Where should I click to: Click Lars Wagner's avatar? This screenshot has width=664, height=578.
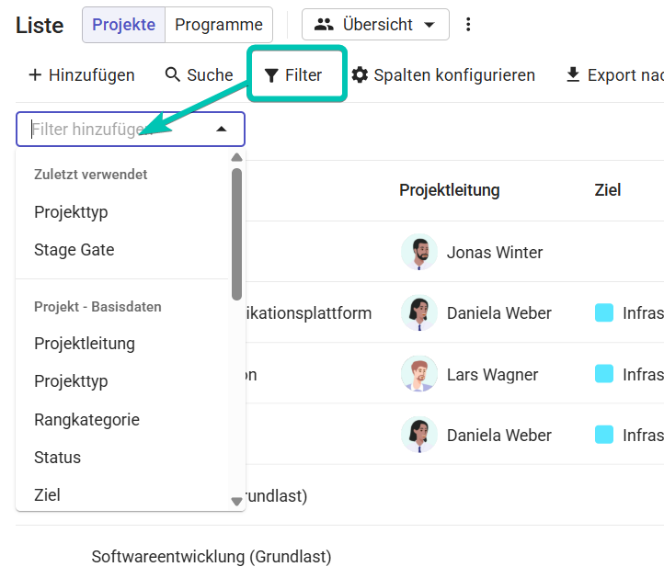(x=419, y=374)
